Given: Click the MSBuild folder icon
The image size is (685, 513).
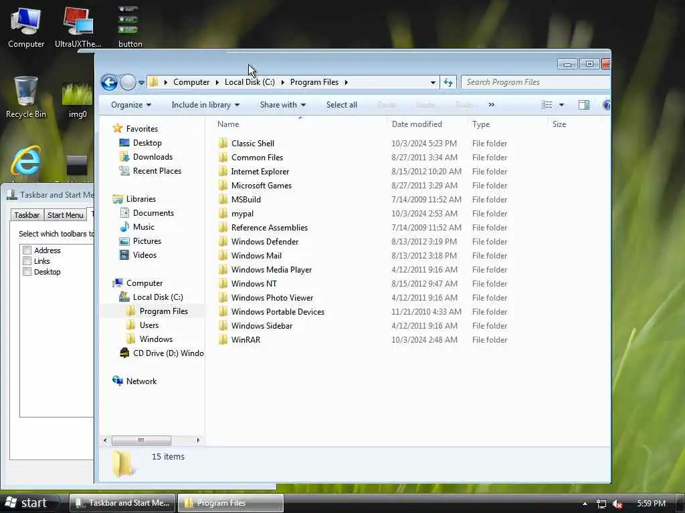Looking at the screenshot, I should click(x=223, y=199).
